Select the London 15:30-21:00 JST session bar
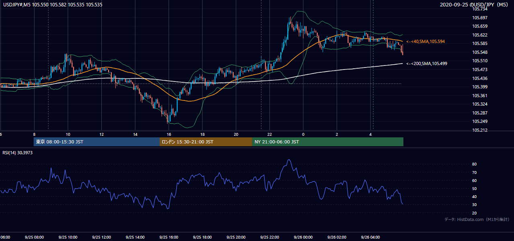 coord(206,142)
